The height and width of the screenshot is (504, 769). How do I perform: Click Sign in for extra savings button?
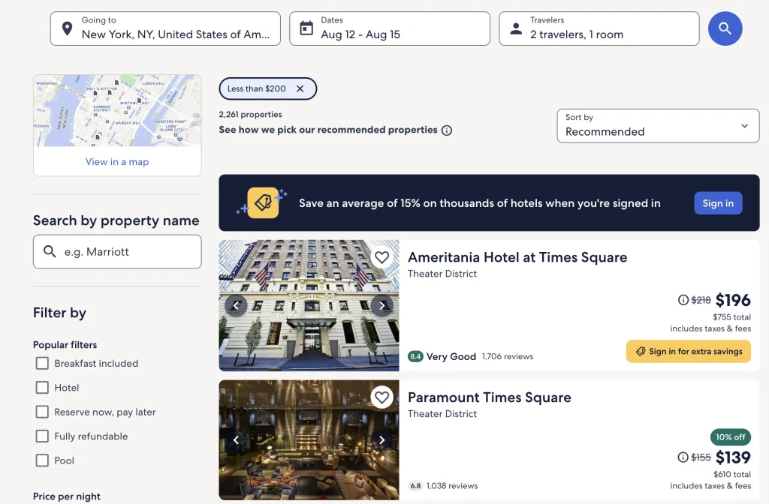[688, 351]
